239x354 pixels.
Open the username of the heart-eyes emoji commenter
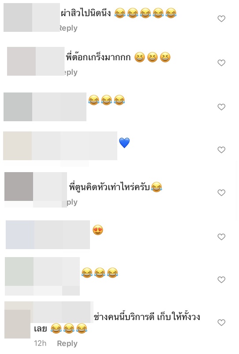coord(62,235)
